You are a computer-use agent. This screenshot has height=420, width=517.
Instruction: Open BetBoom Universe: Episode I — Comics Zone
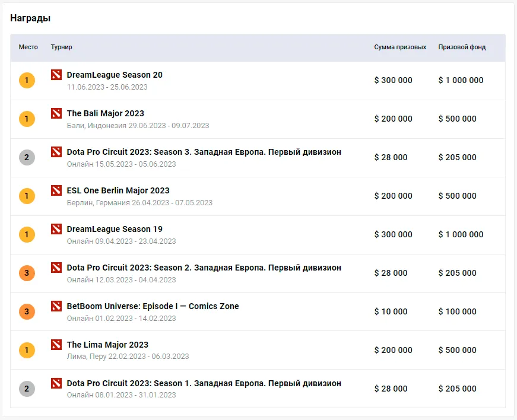tap(153, 306)
